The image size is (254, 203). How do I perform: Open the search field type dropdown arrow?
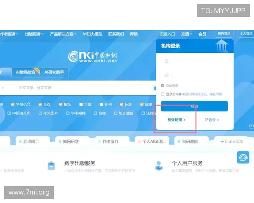3,88
